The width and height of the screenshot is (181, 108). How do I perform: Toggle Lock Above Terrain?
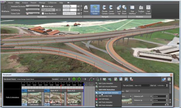95,10
